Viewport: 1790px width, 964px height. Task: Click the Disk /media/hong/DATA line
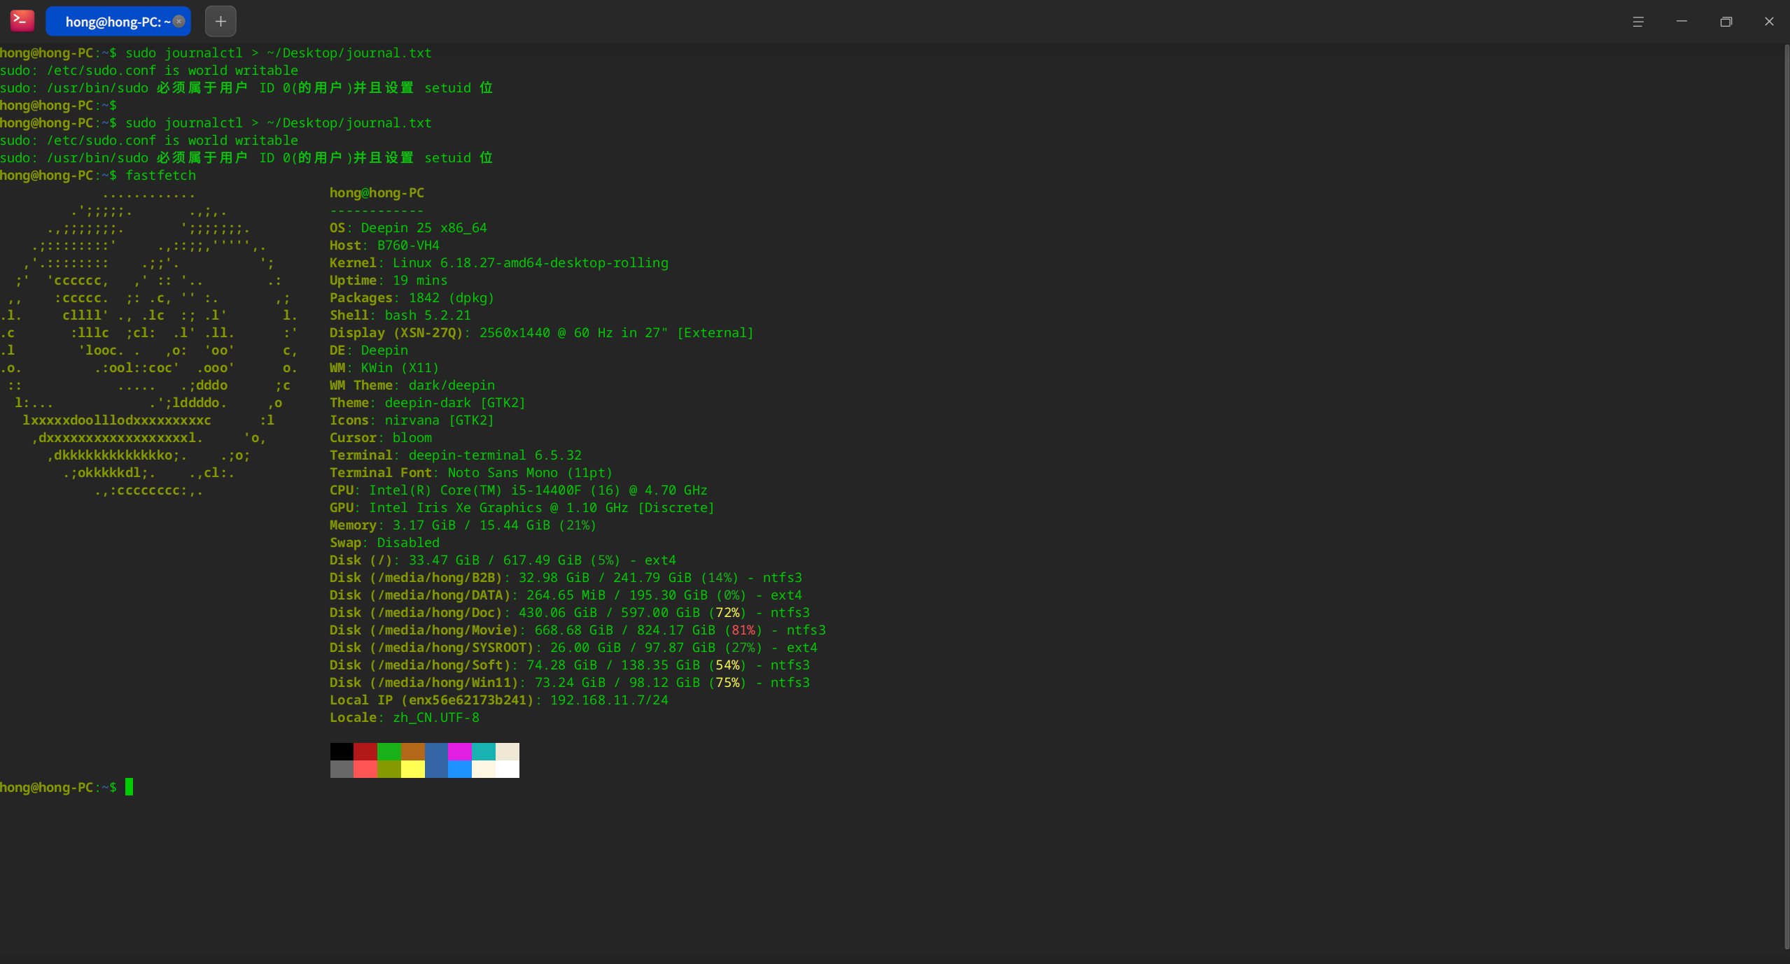coord(566,595)
